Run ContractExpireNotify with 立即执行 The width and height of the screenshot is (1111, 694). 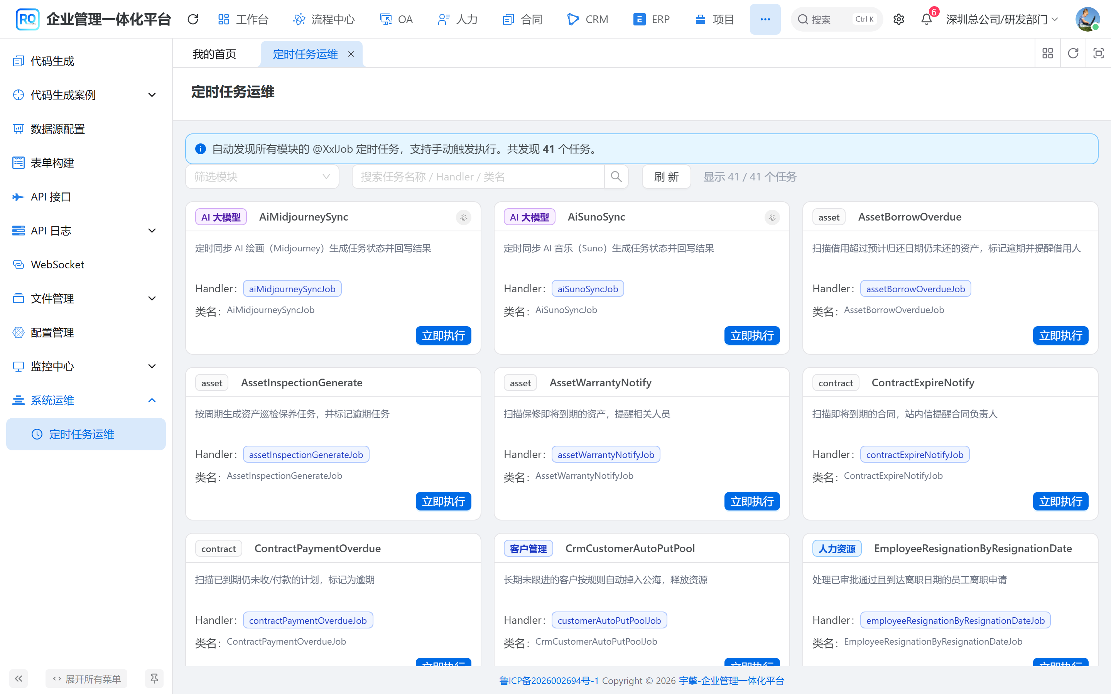[1060, 501]
